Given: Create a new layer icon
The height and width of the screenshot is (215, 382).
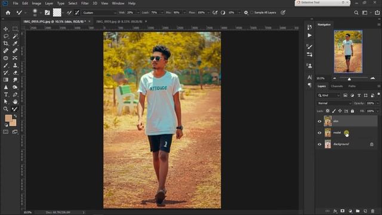Looking at the screenshot, I should 365,211.
